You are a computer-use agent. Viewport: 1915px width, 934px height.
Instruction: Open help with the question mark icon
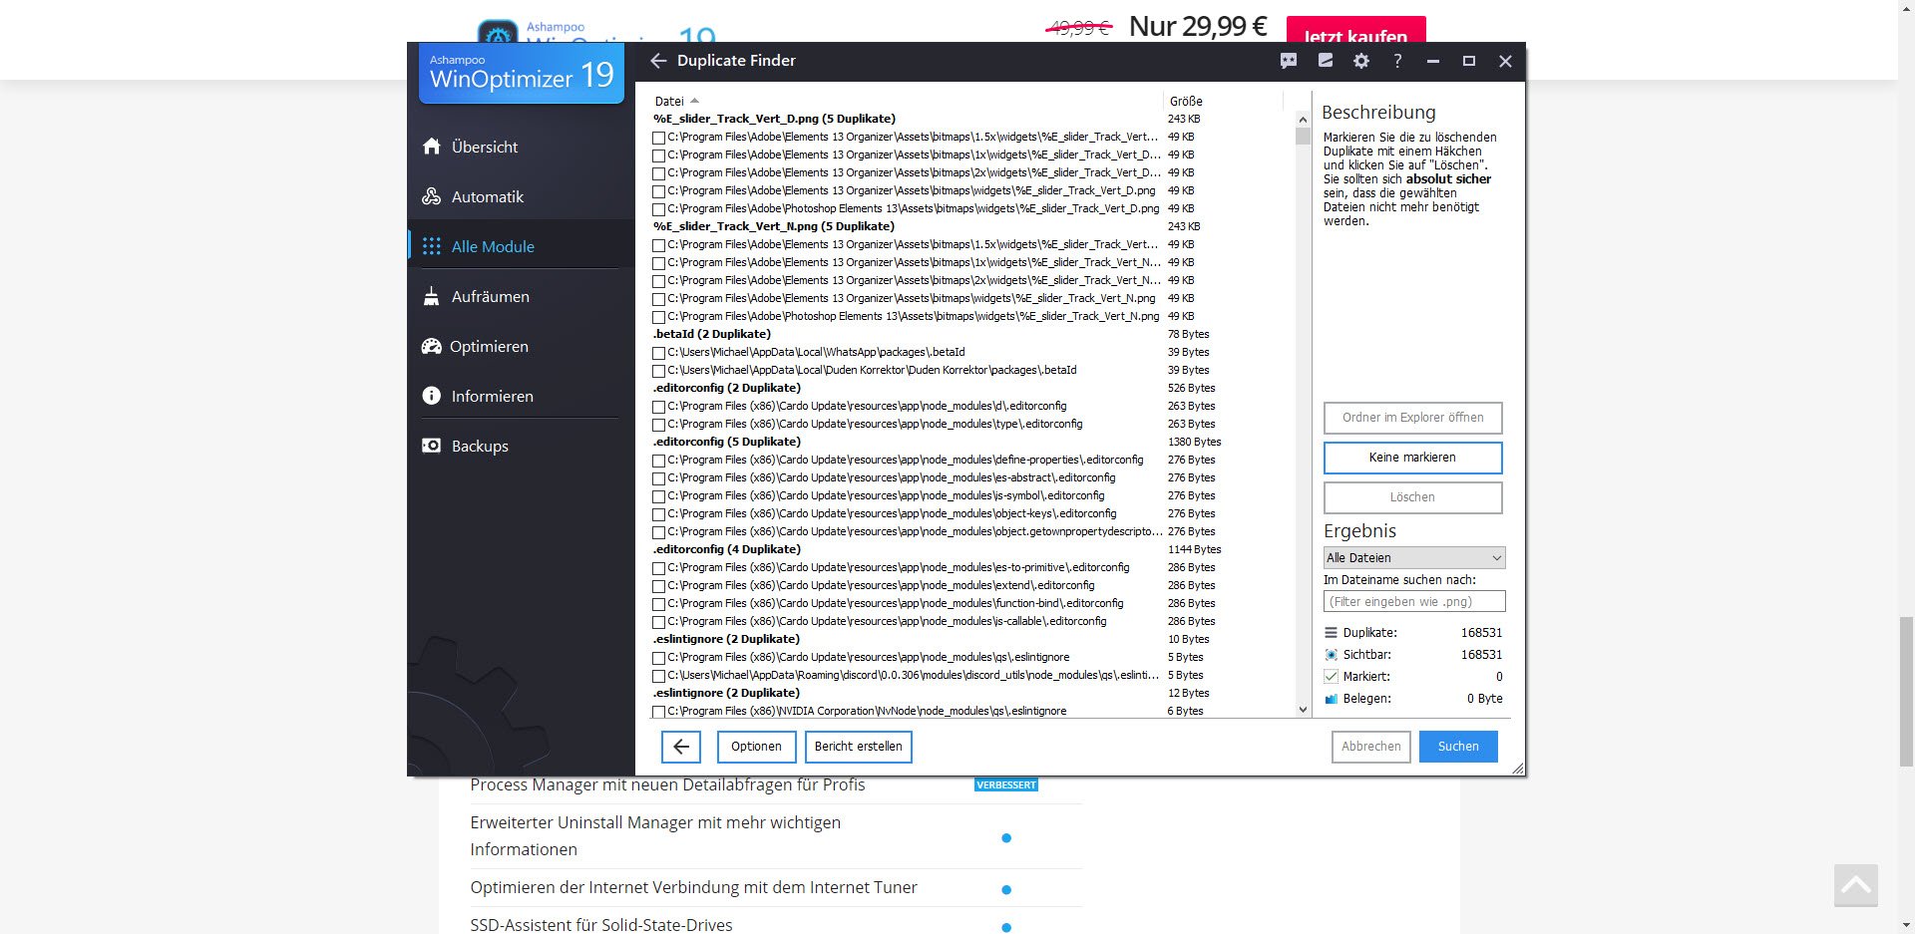point(1397,61)
